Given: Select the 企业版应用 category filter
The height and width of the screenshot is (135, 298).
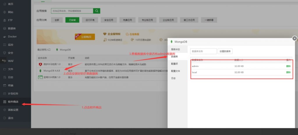Looking at the screenshot, I should 168,20.
